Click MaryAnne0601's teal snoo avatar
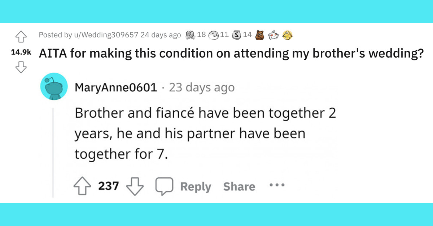 tap(53, 86)
